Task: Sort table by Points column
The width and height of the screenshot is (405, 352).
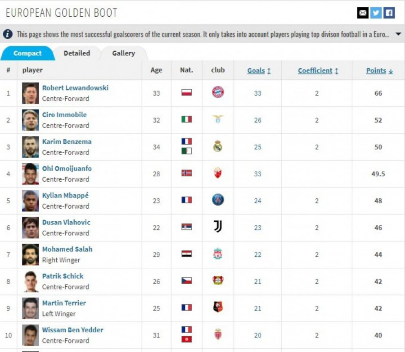Action: 379,71
